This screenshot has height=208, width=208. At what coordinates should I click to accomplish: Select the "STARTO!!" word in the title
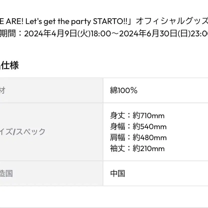pyautogui.click(x=112, y=21)
